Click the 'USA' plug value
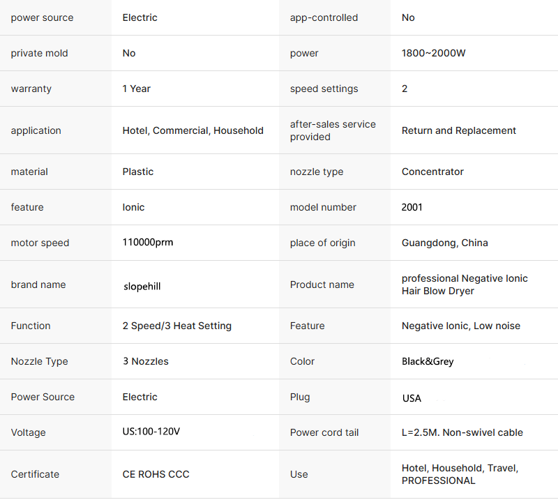Screen dimensions: 558x500 pos(412,398)
